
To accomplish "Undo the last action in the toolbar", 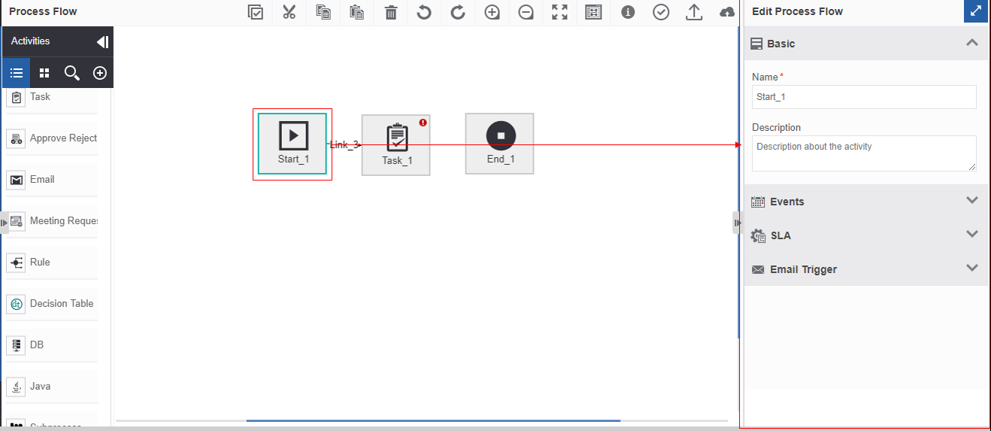I will (424, 12).
